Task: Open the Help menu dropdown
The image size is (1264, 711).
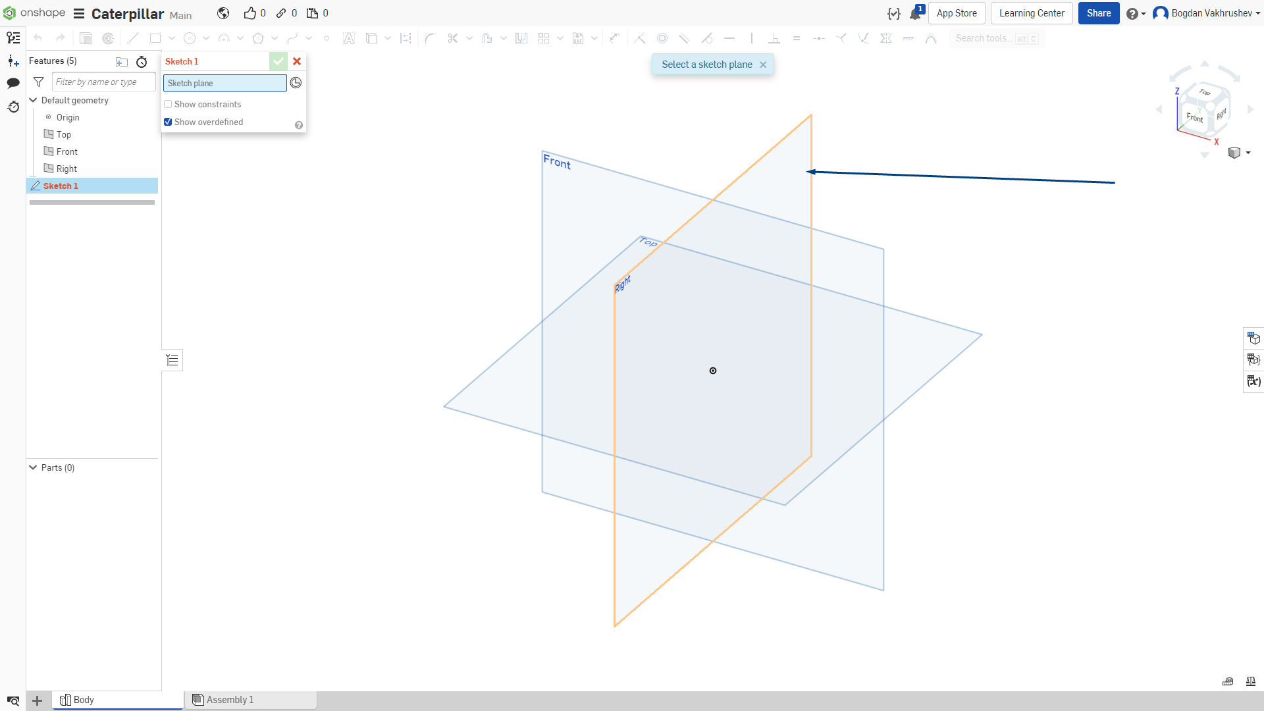Action: tap(1136, 14)
